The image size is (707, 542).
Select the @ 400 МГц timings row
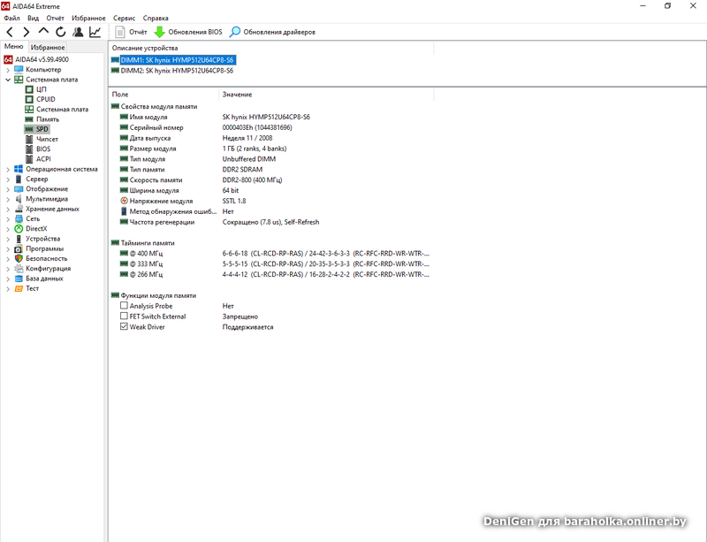(x=270, y=253)
